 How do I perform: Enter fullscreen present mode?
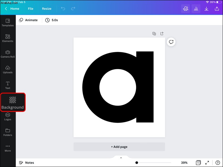pos(207,163)
